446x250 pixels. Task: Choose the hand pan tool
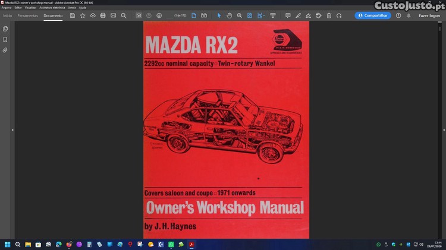click(x=230, y=15)
